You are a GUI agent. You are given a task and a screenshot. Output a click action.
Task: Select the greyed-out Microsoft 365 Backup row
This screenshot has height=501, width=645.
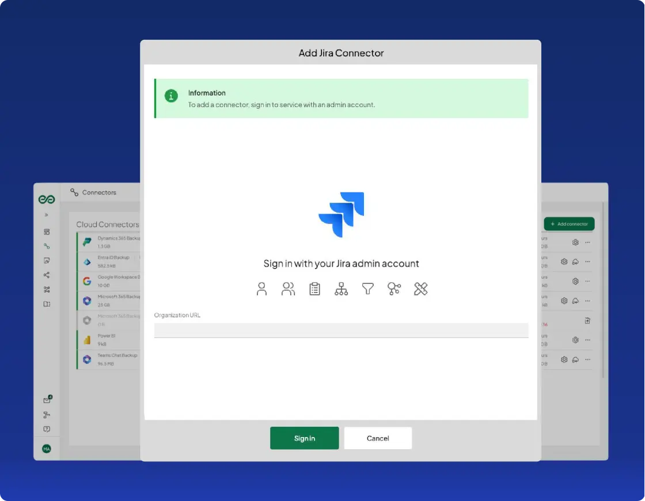[x=109, y=320]
